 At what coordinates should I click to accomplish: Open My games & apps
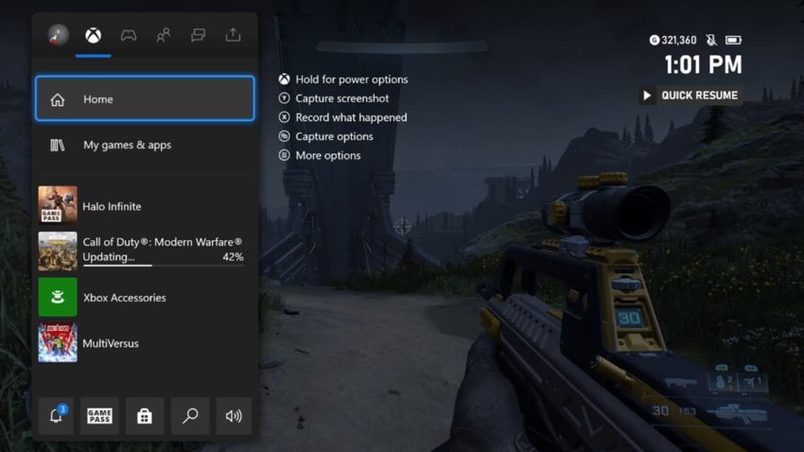point(145,145)
